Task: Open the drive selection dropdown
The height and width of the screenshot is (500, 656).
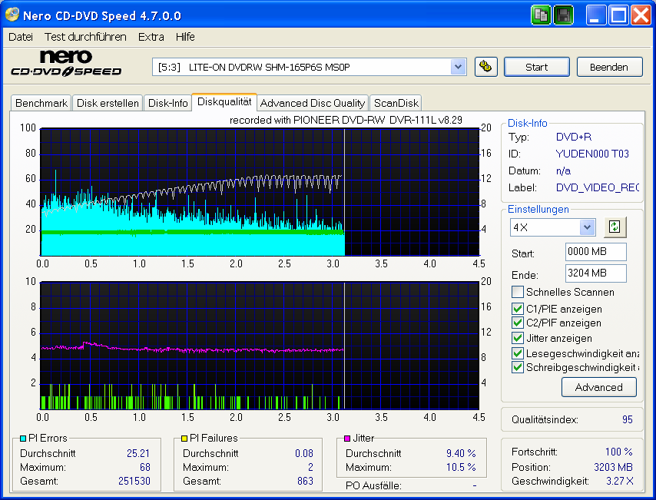Action: (459, 67)
